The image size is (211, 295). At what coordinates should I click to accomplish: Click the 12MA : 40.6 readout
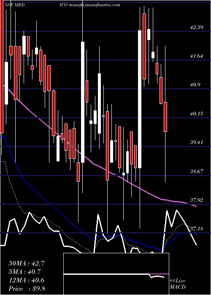coord(27,280)
